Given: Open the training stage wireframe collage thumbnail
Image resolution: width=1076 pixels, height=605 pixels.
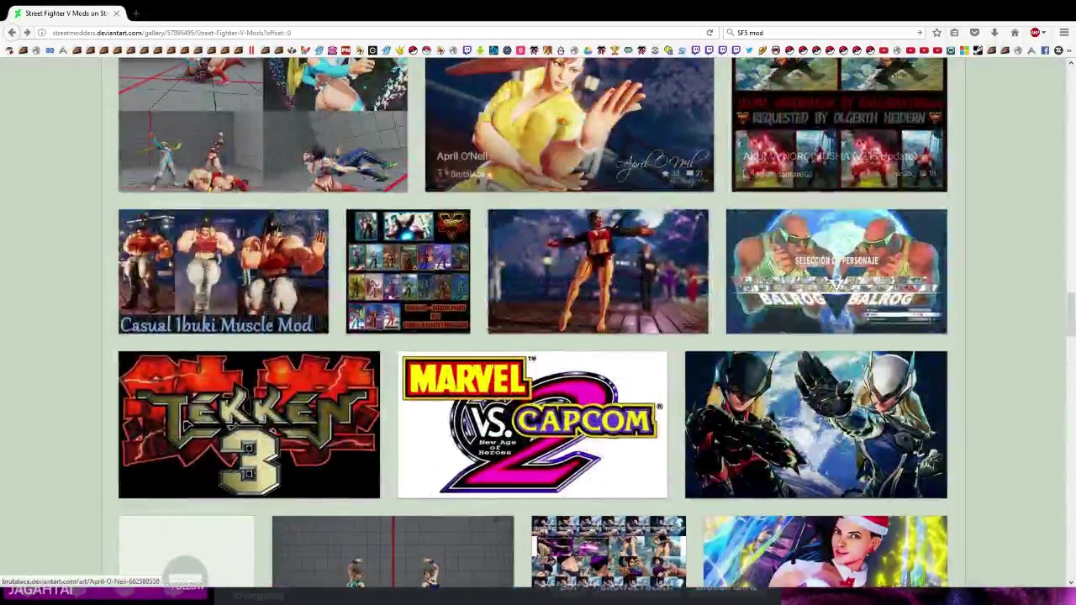Looking at the screenshot, I should pos(263,124).
